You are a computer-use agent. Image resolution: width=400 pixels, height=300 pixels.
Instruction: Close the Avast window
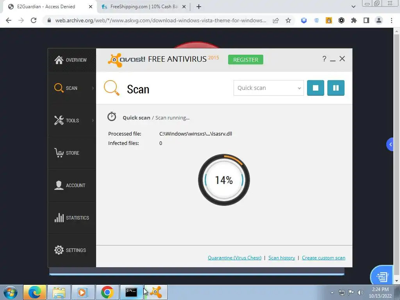(342, 59)
